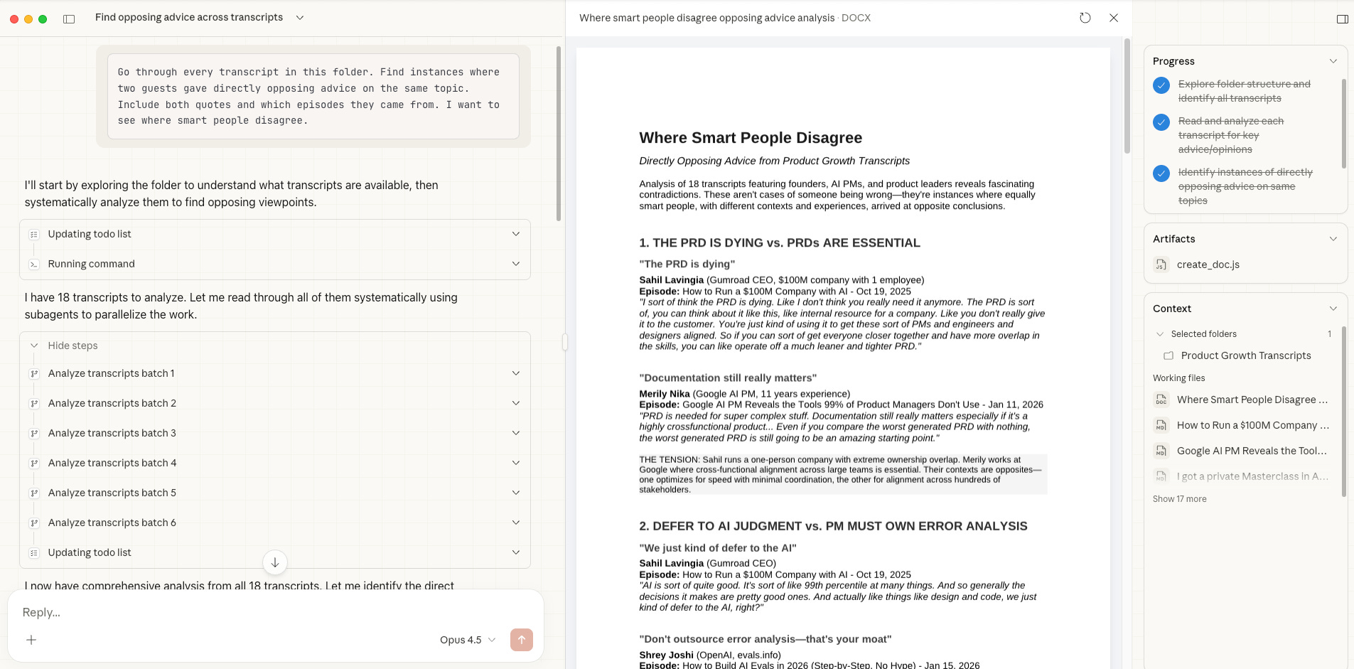Collapse the Progress panel
Screen dimensions: 1354x669
coord(1333,61)
